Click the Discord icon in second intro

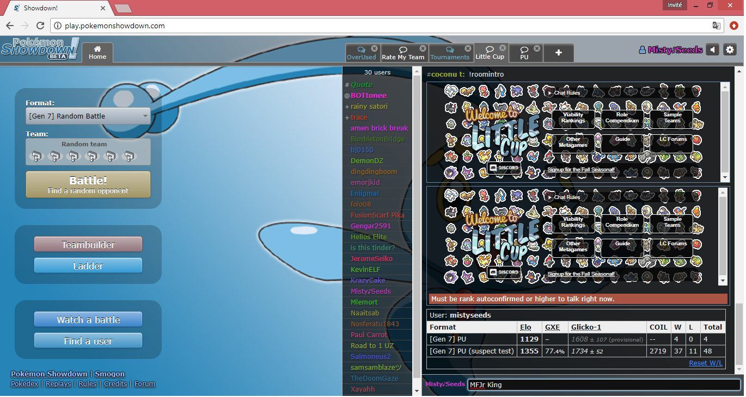[504, 273]
